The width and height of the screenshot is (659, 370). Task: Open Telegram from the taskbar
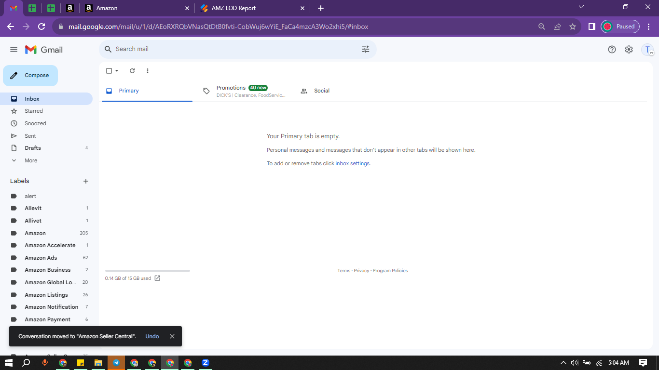[x=116, y=363]
